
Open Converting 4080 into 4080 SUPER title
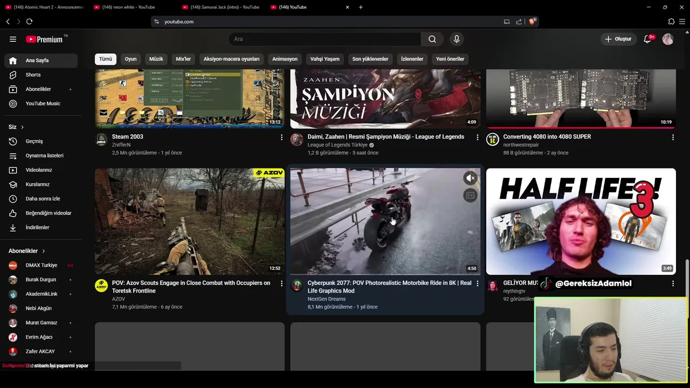coord(547,137)
